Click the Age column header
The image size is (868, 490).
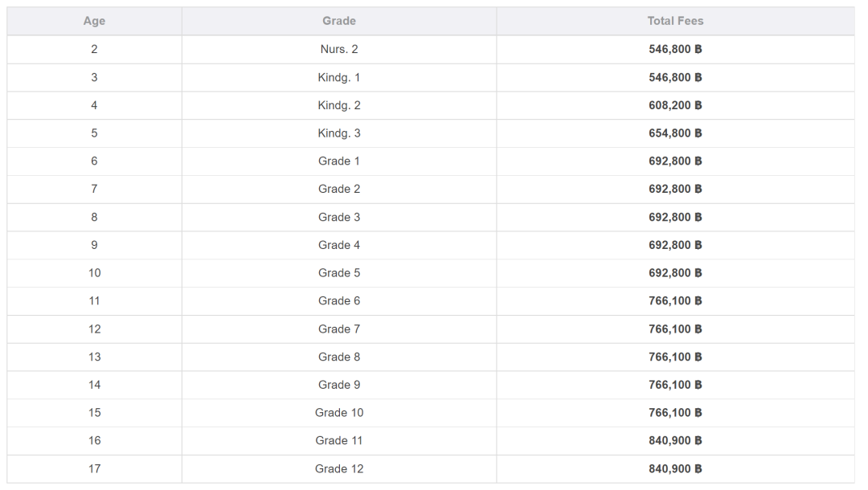click(94, 21)
